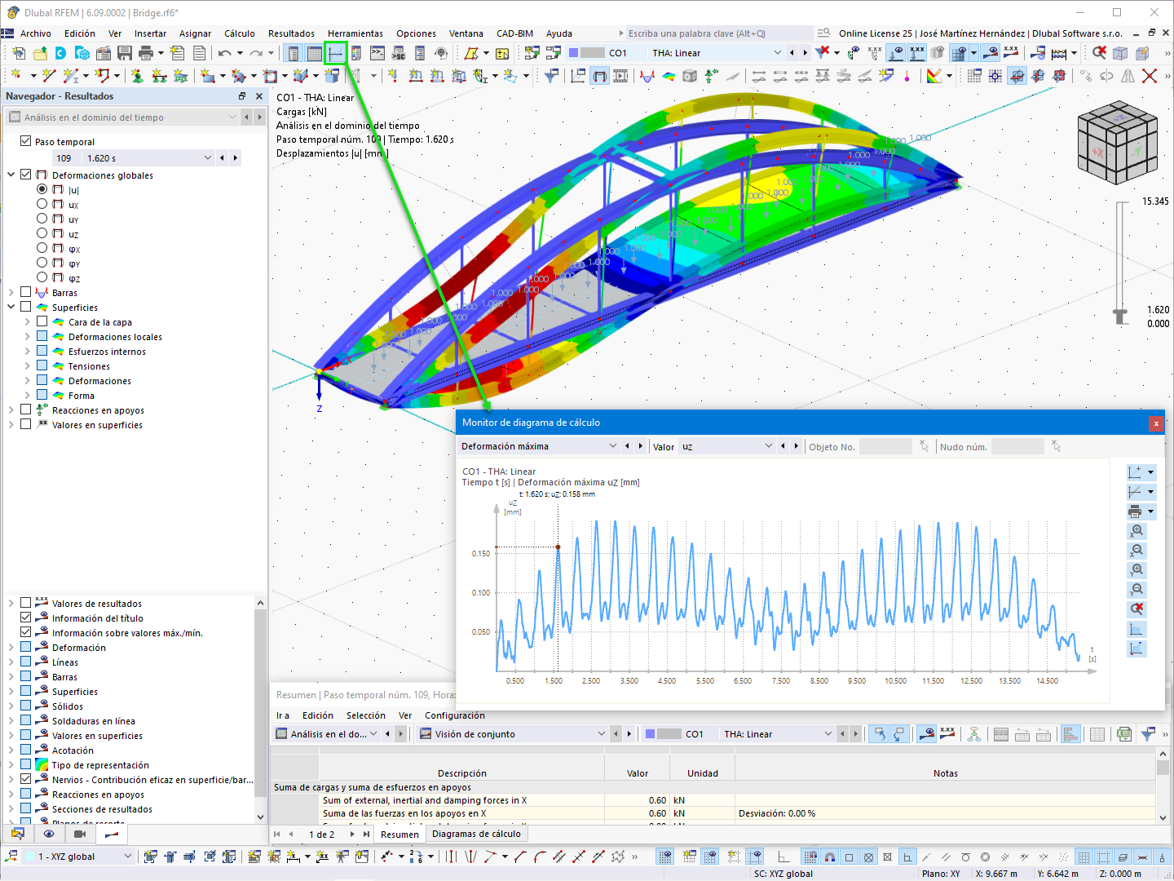1174x881 pixels.
Task: Expand the Barras tree node
Action: click(11, 293)
